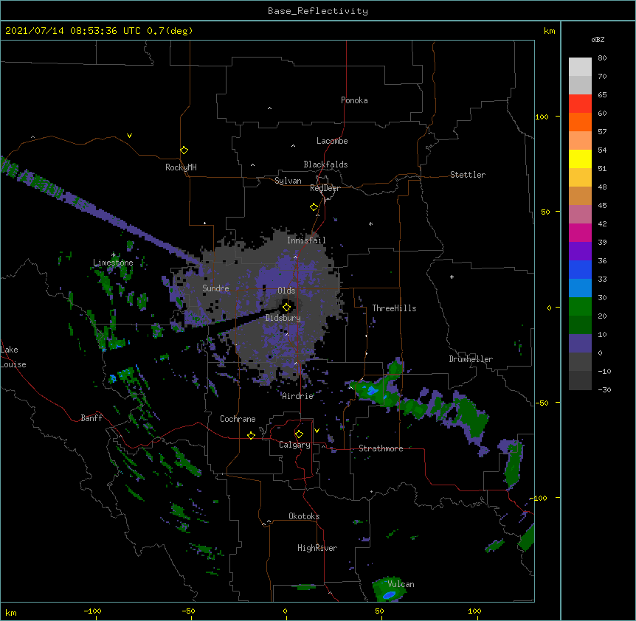This screenshot has width=636, height=621.
Task: Click the RockyMH label
Action: click(x=181, y=167)
